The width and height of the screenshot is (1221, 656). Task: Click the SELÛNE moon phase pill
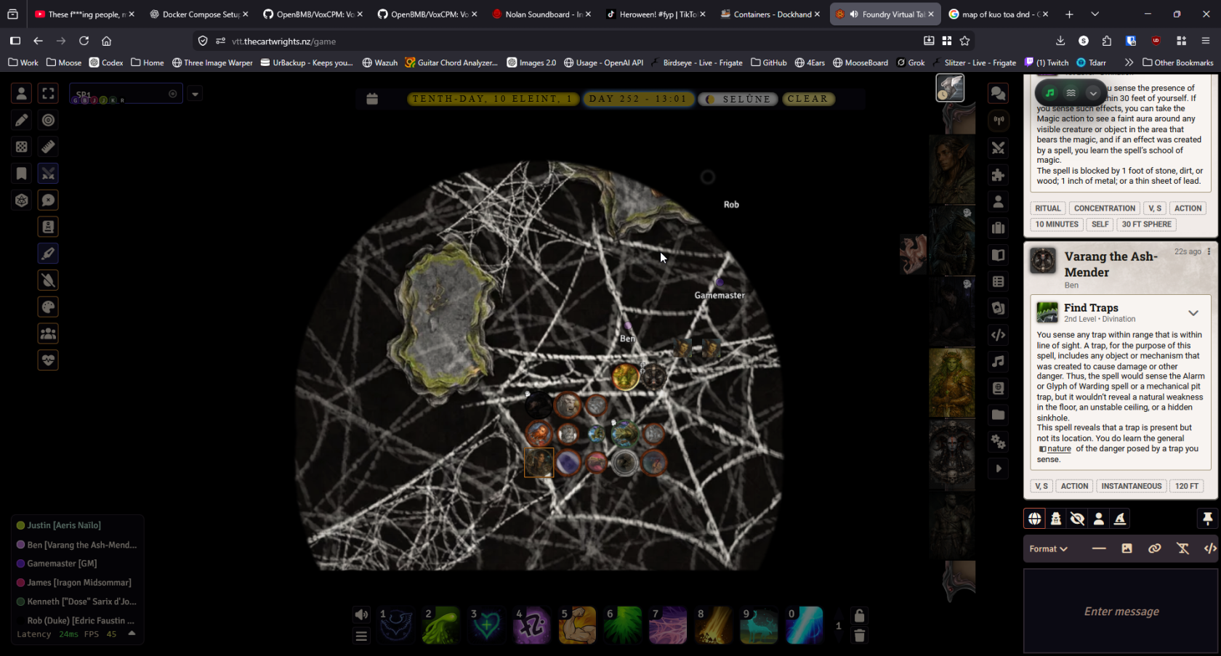point(738,99)
